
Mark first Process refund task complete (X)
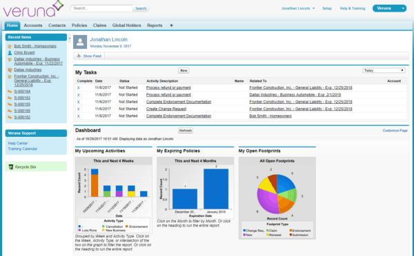coord(79,88)
